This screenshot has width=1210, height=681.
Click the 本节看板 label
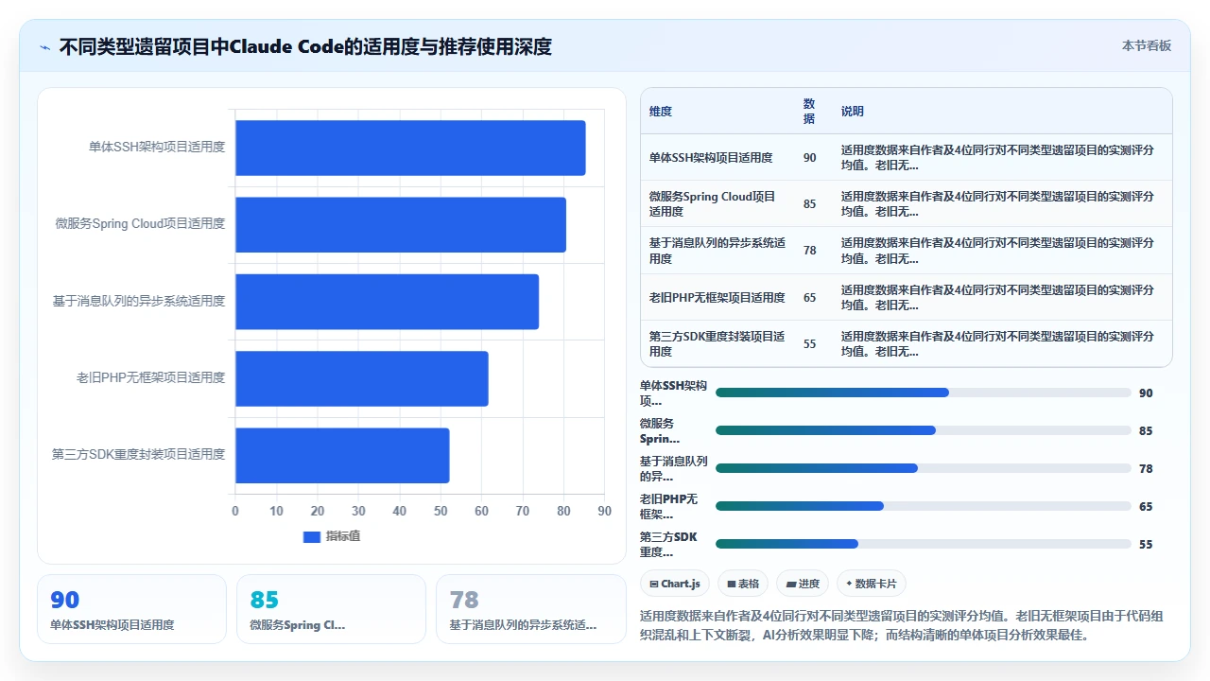(1147, 45)
